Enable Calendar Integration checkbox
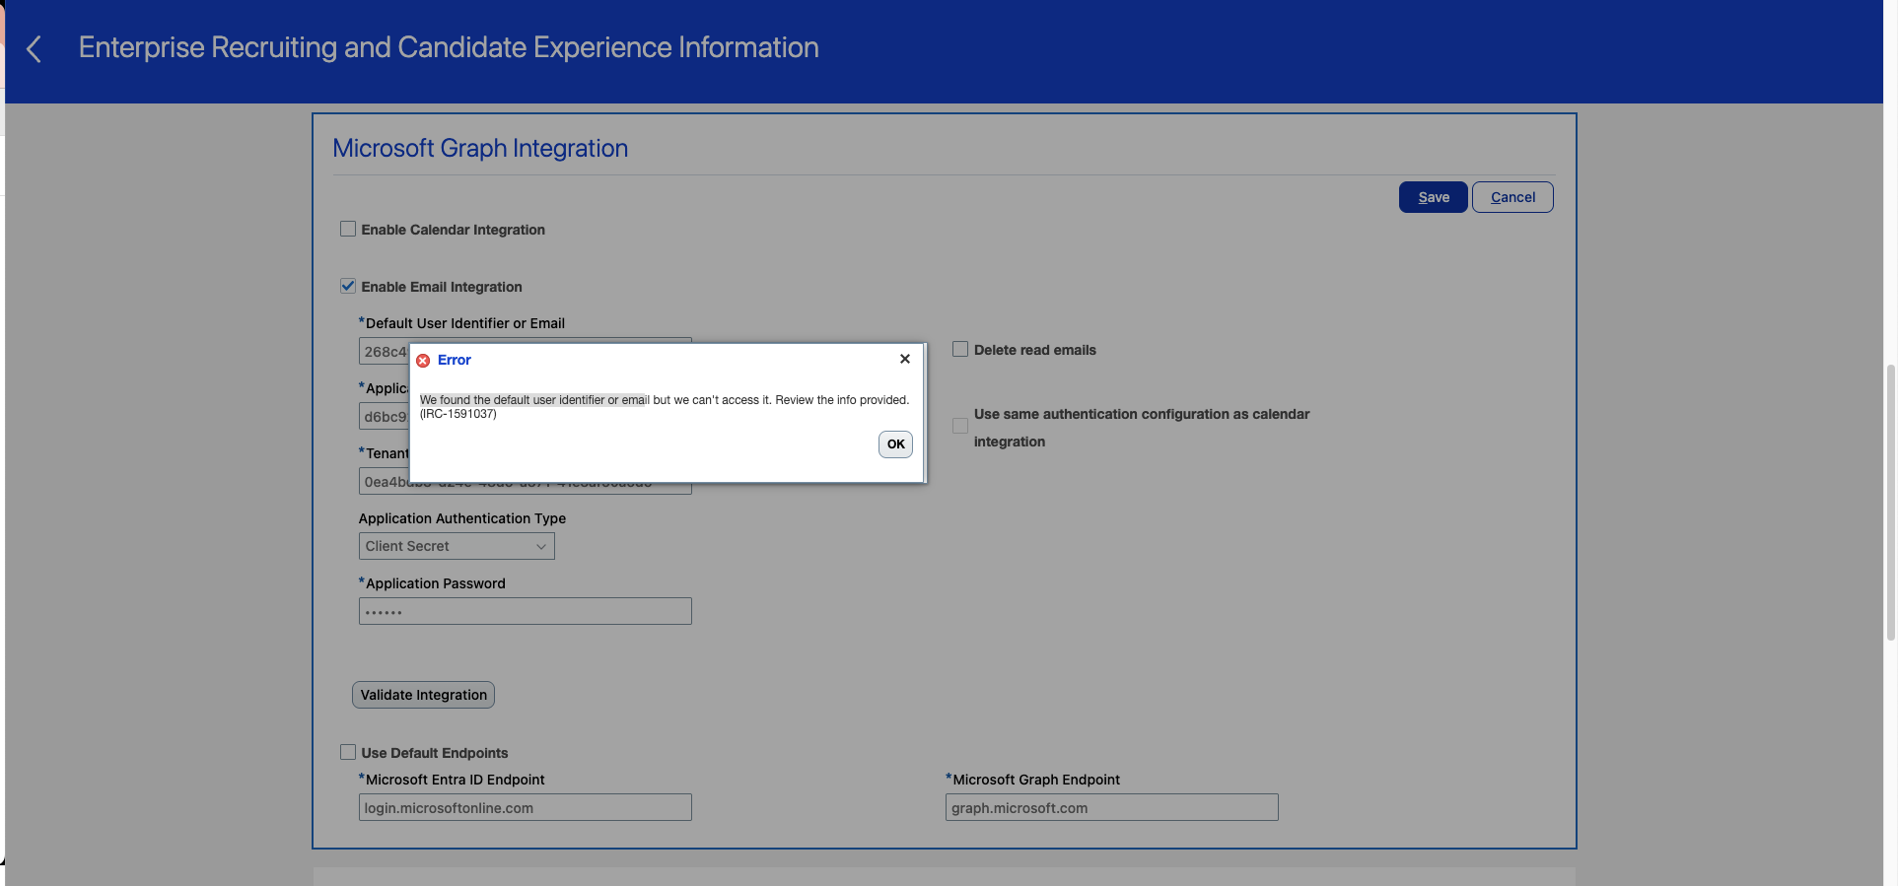Viewport: 1898px width, 886px height. pyautogui.click(x=348, y=229)
